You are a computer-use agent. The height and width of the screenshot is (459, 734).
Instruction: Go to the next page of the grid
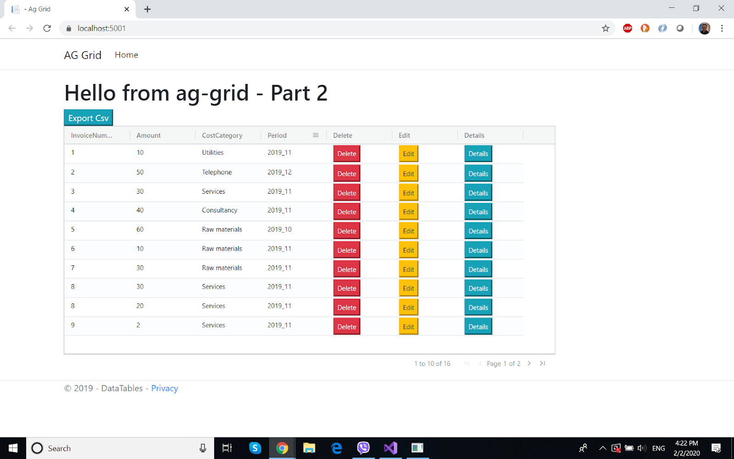pos(529,363)
